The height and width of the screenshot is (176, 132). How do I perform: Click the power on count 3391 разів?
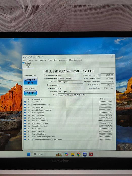click(107, 85)
